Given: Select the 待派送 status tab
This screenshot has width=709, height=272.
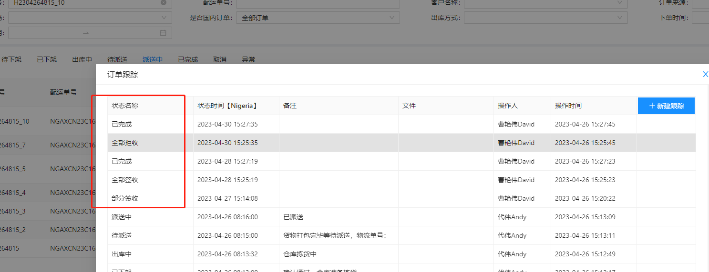Looking at the screenshot, I should [x=117, y=59].
